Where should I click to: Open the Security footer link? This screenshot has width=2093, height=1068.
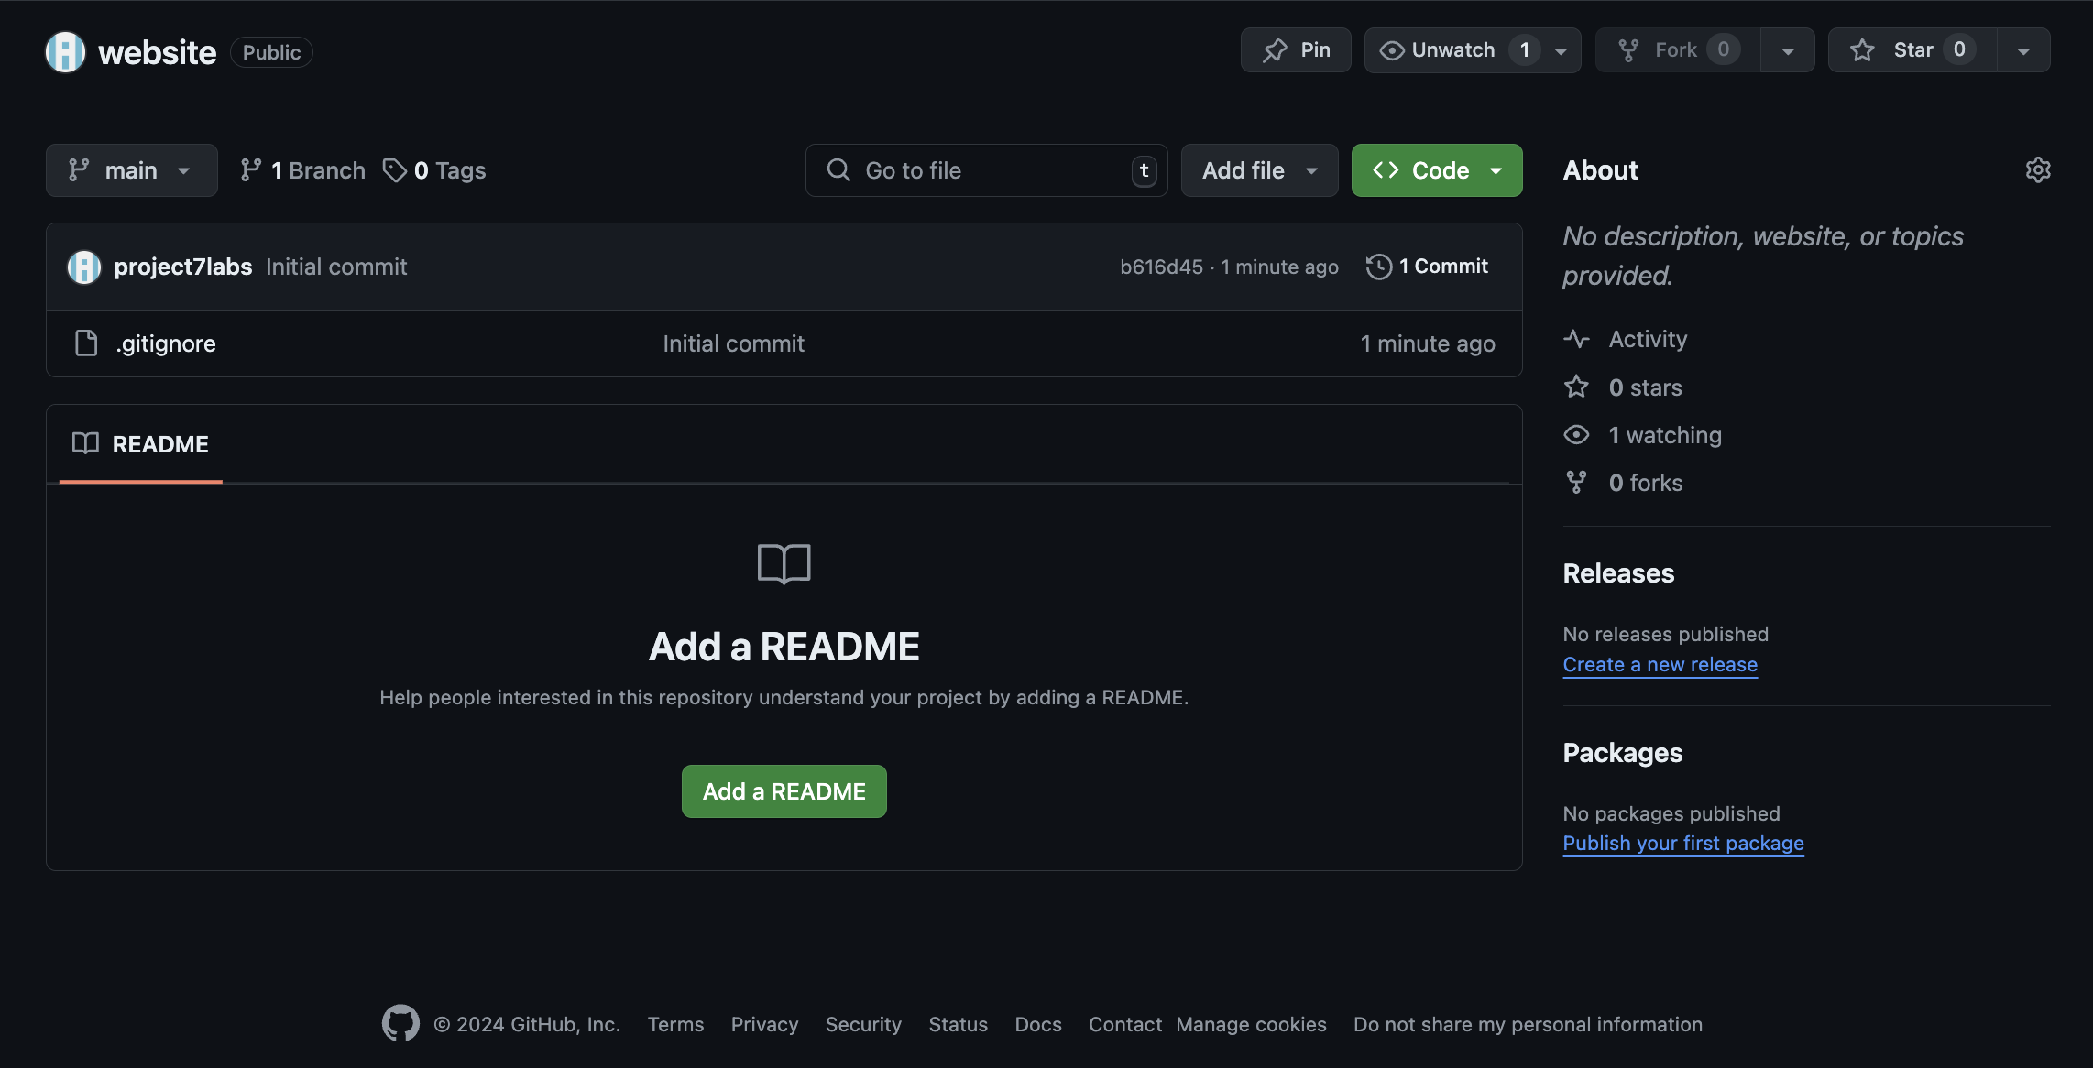(863, 1024)
